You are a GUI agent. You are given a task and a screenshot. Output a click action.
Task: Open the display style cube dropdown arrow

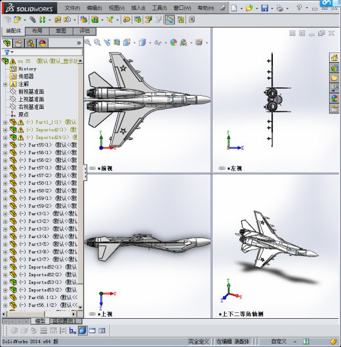pyautogui.click(x=150, y=43)
